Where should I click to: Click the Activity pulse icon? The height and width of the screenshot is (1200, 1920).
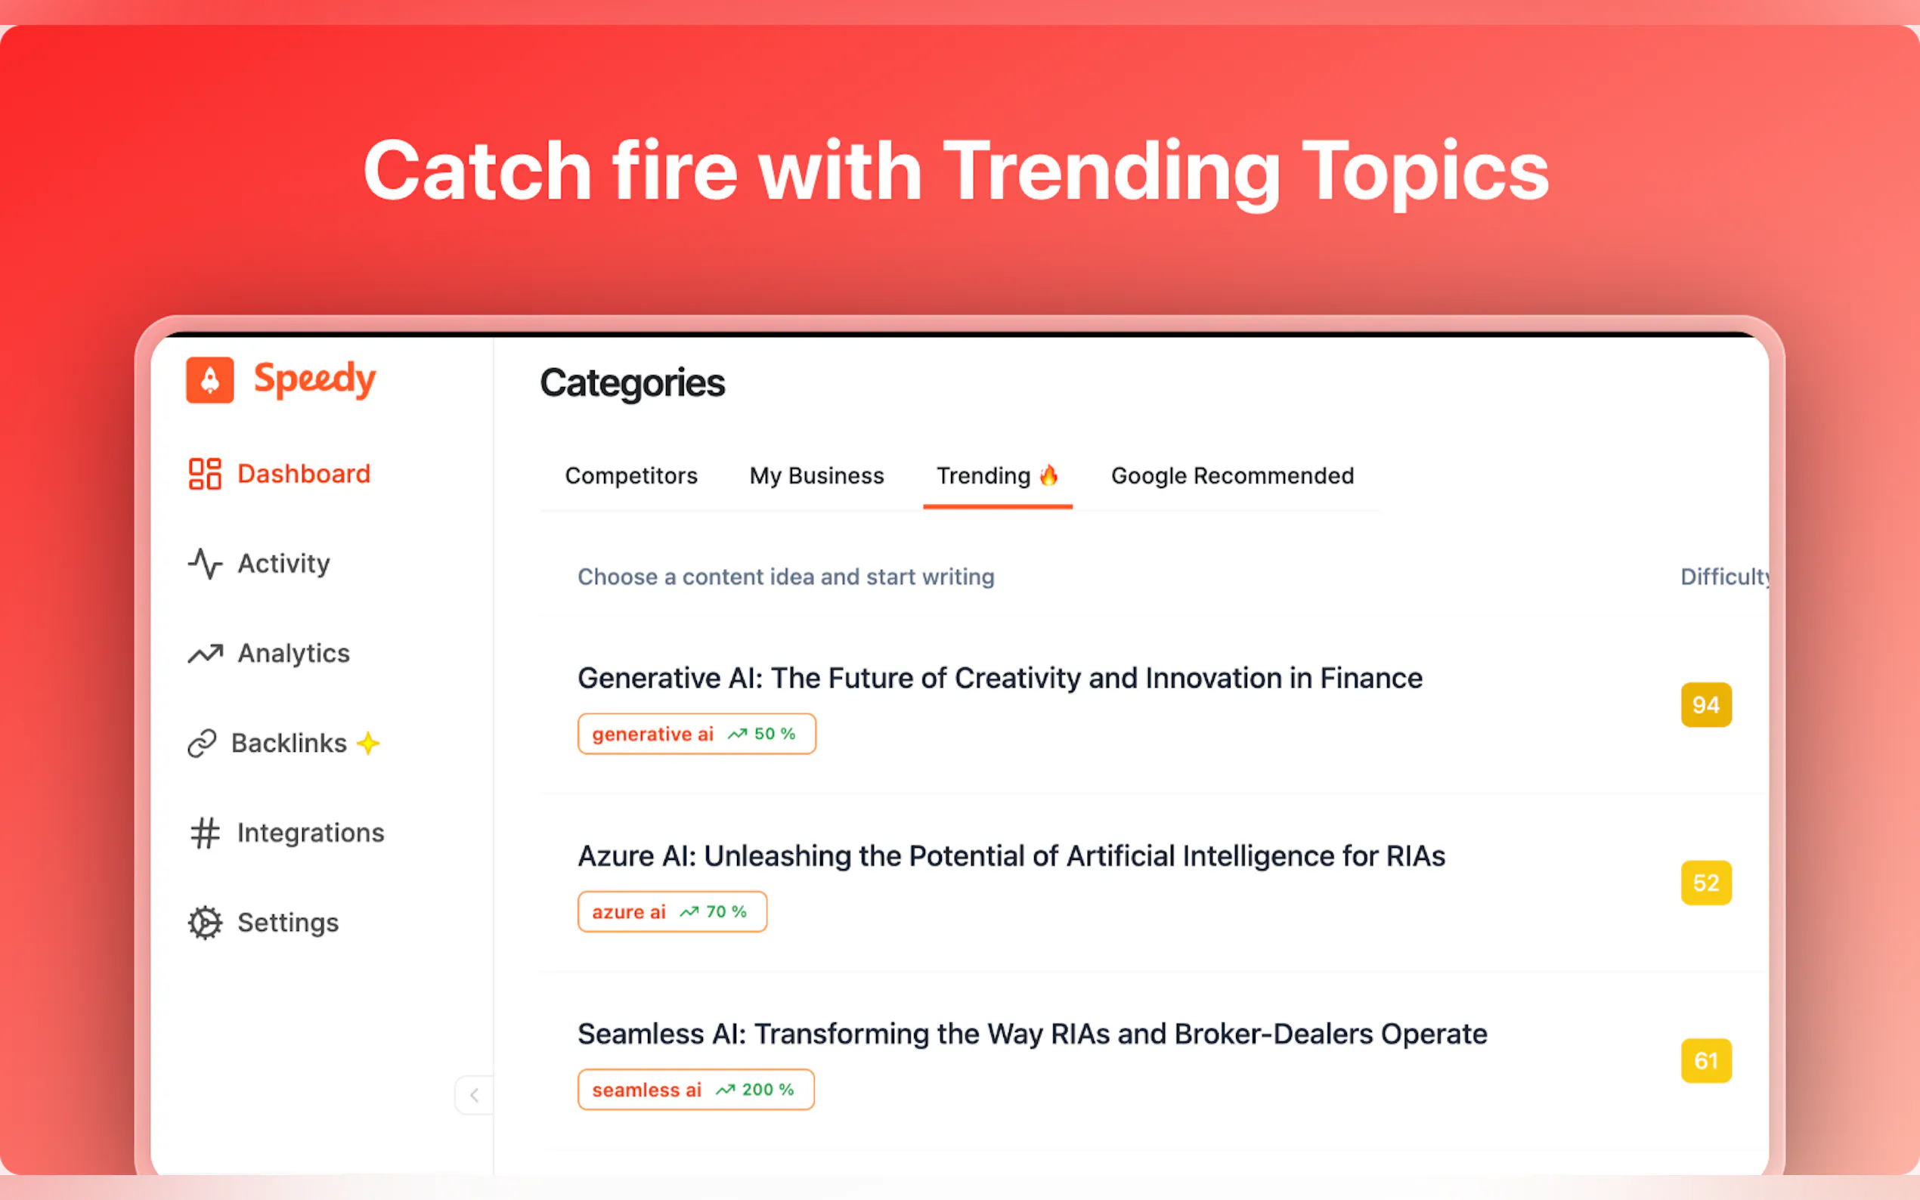pos(205,564)
